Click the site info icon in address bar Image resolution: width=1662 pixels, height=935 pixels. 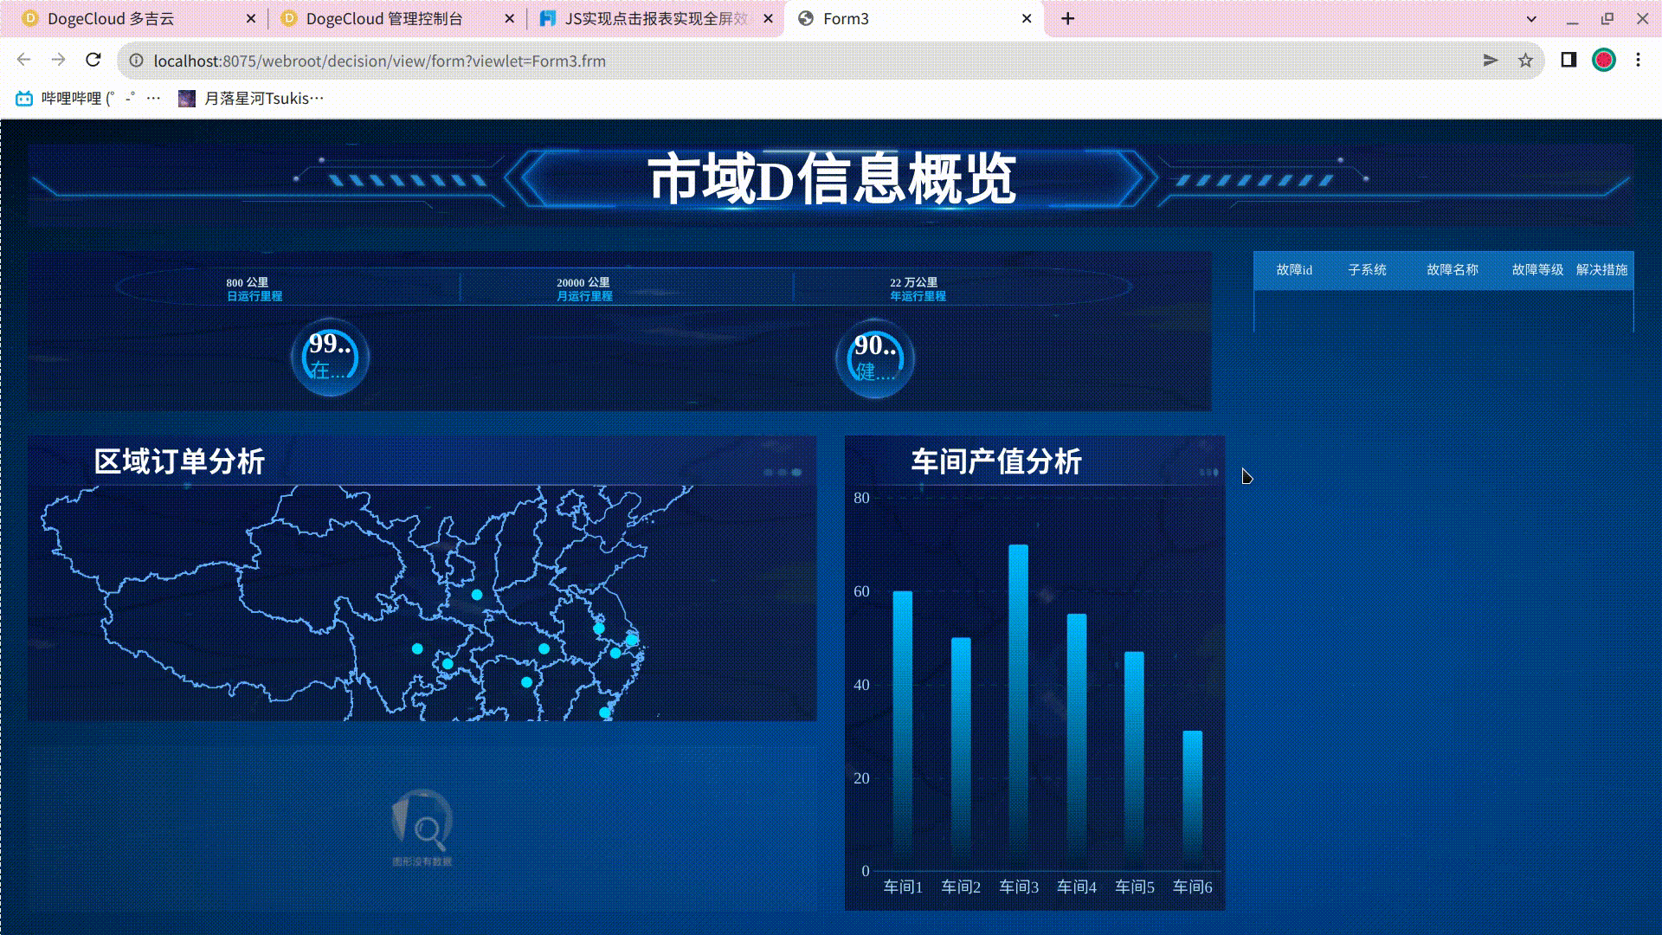pos(136,61)
